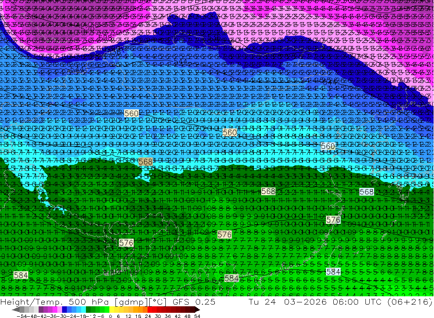Image resolution: width=434 pixels, height=318 pixels.
Task: Click the '-54' value on the legend
Action: (x=22, y=316)
